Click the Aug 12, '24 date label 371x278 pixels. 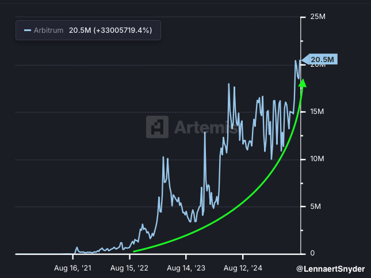[x=243, y=268]
